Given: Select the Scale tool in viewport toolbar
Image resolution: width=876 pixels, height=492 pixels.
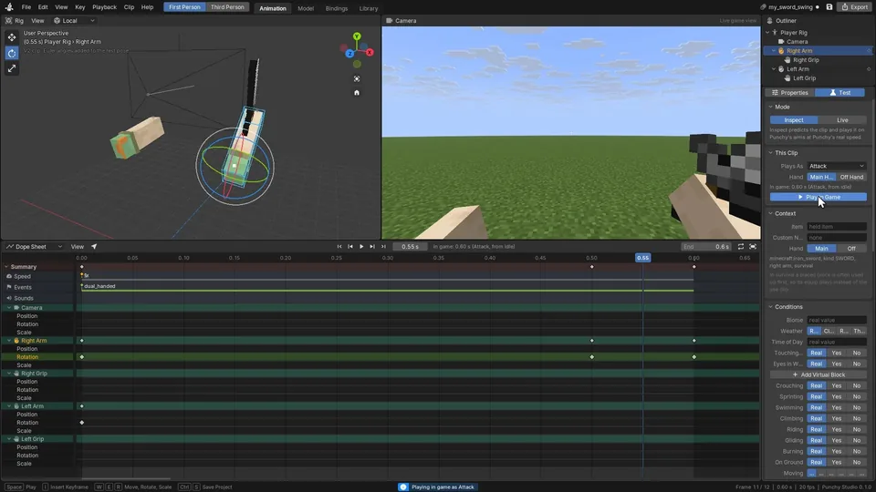Looking at the screenshot, I should [x=12, y=68].
